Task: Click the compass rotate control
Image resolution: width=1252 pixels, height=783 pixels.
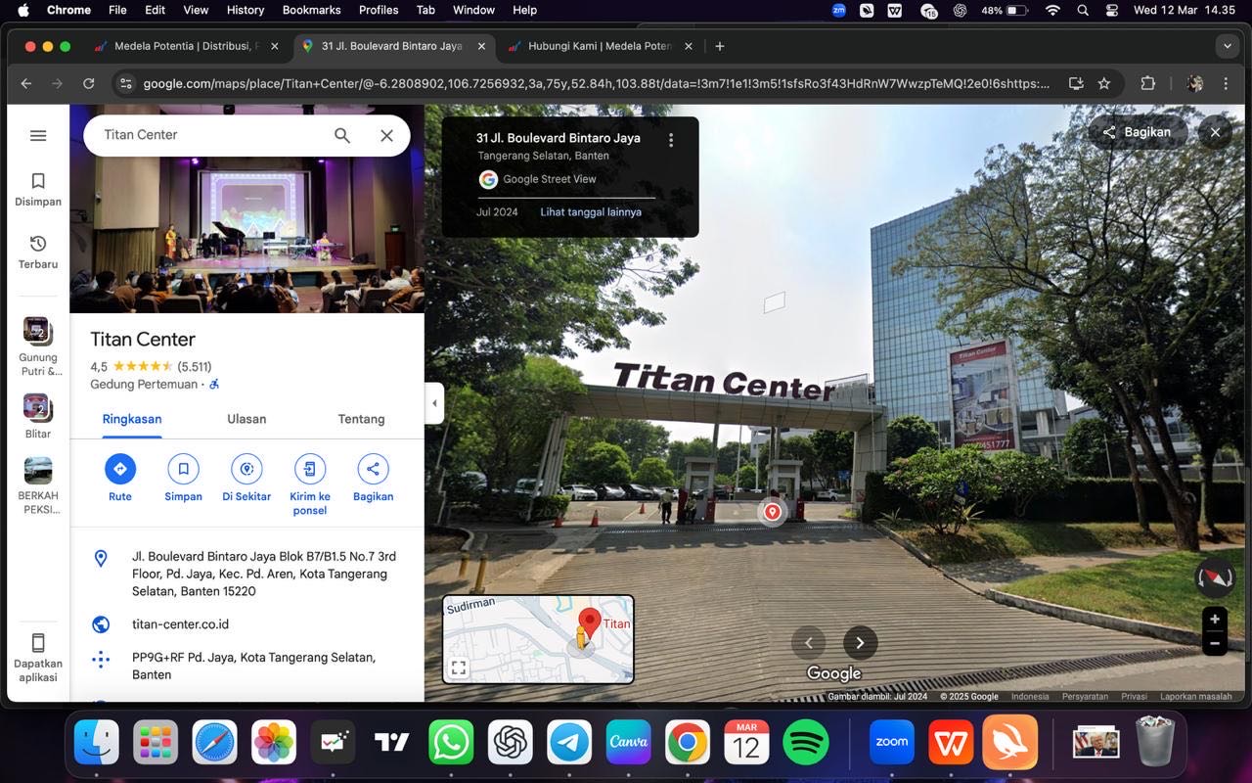Action: 1215,577
